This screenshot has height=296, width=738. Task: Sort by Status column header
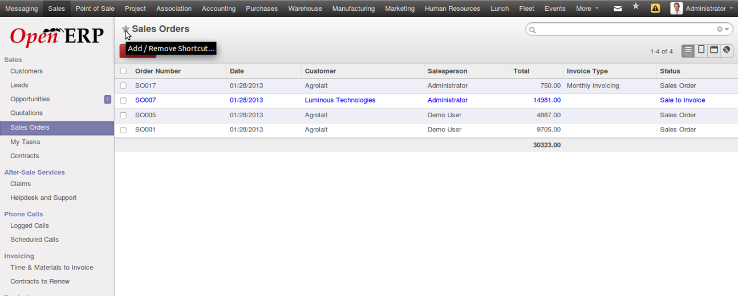[670, 71]
